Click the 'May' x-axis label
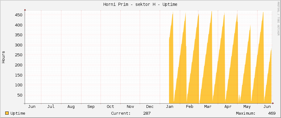The height and width of the screenshot is (118, 281). pos(247,107)
